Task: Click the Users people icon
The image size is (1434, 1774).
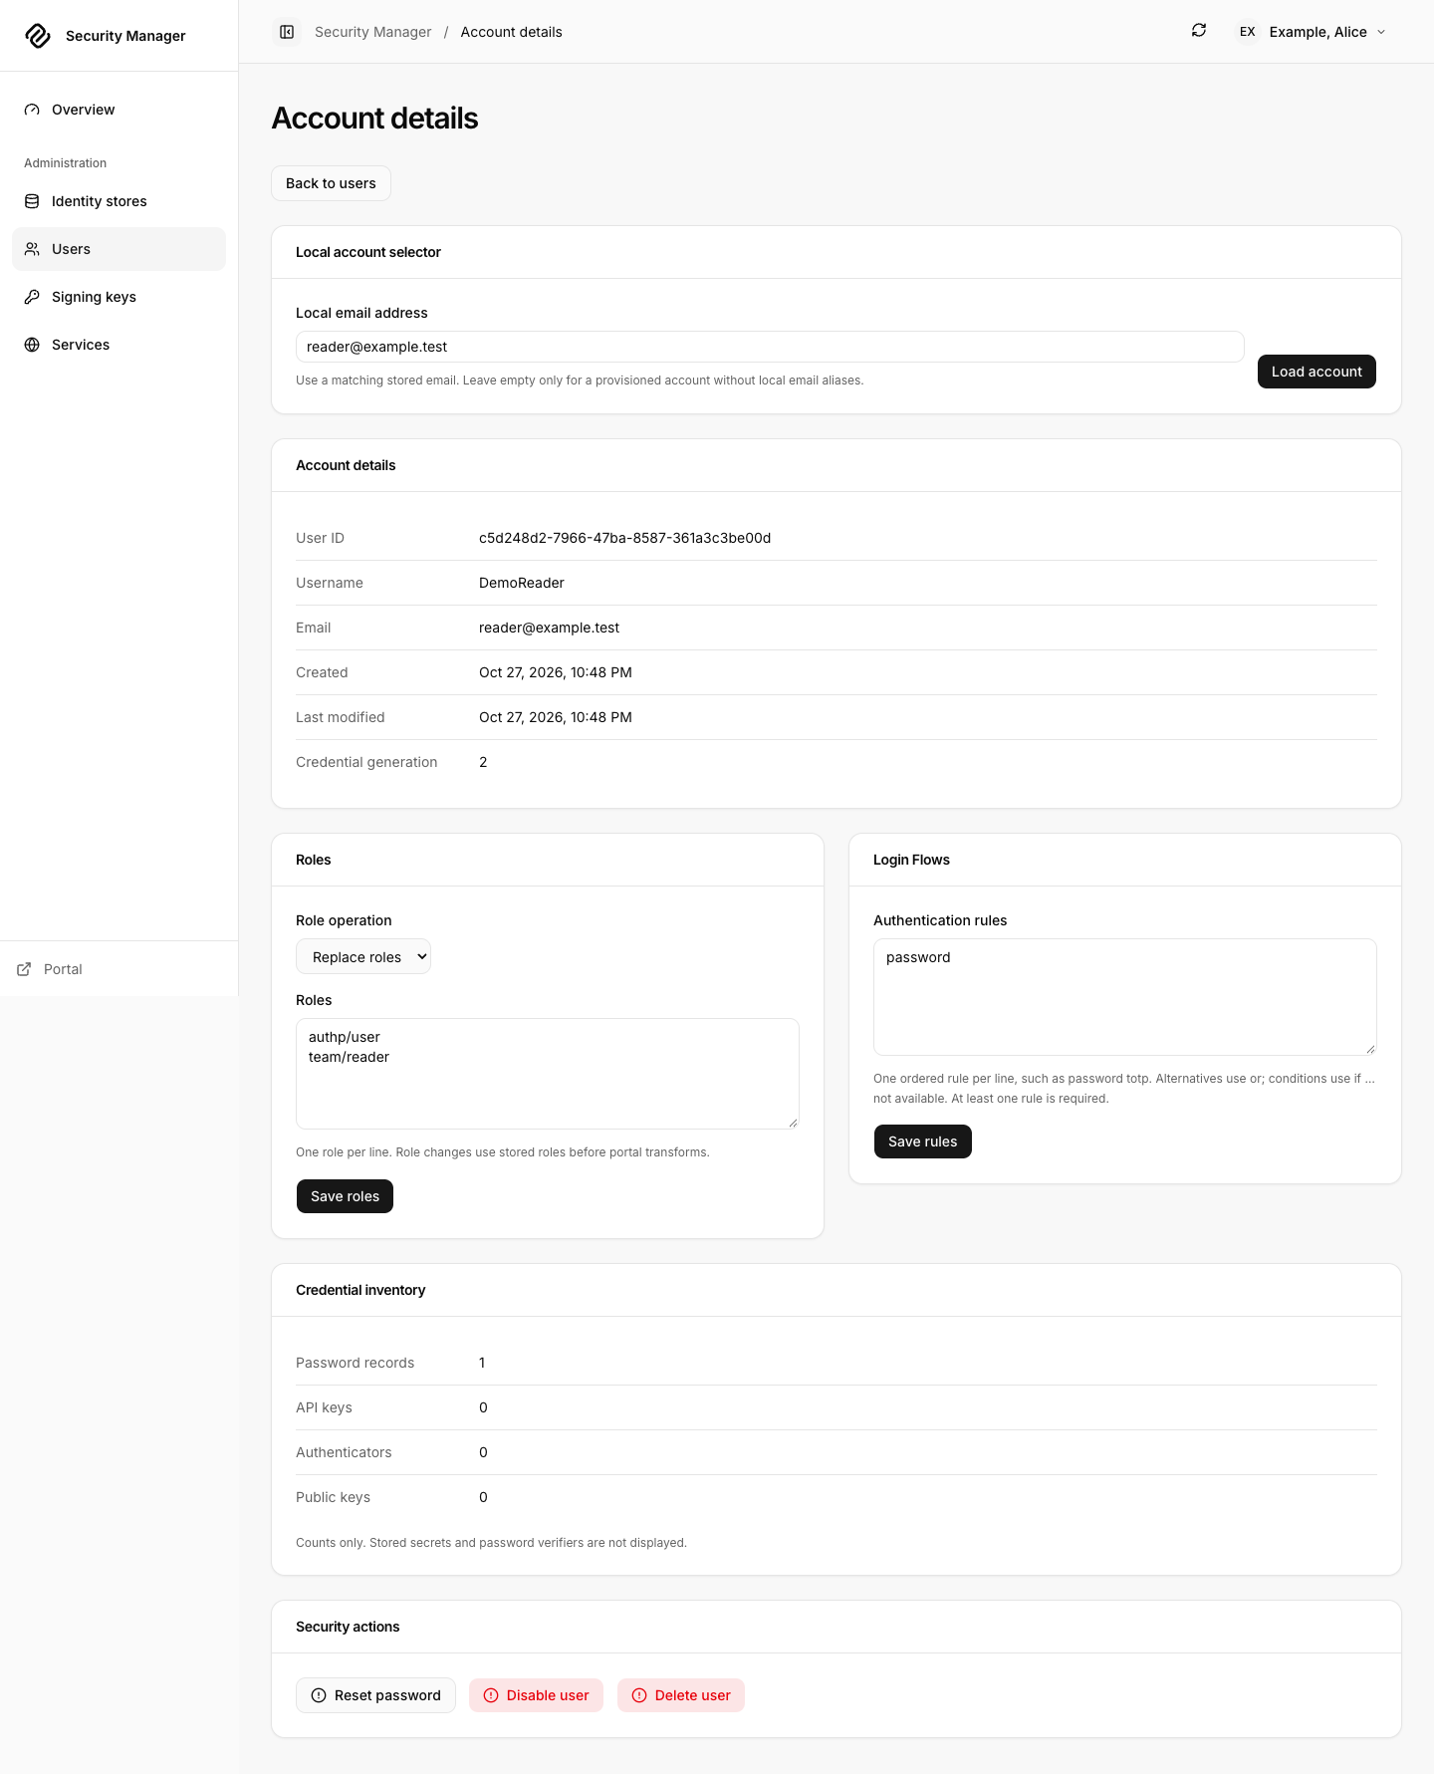Action: coord(32,249)
